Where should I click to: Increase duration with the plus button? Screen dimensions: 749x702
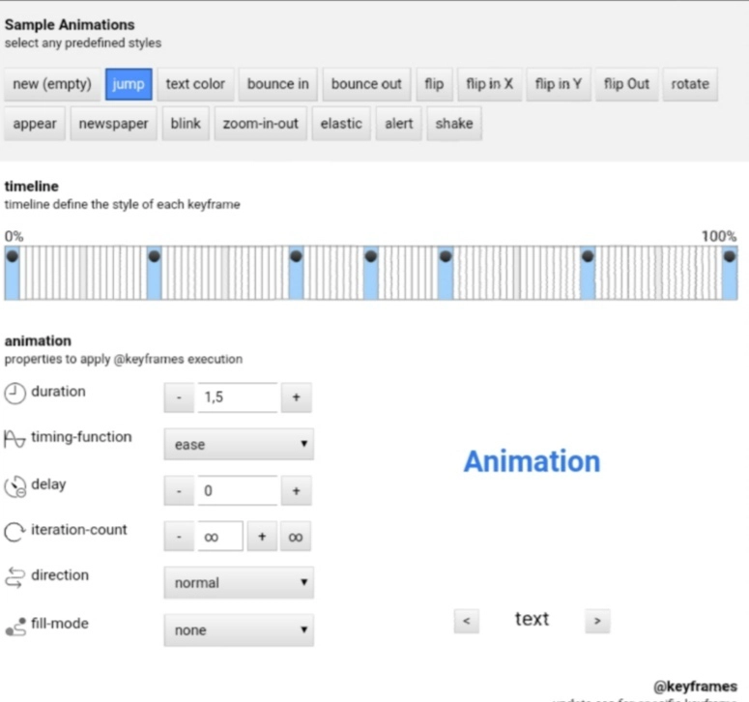tap(296, 397)
